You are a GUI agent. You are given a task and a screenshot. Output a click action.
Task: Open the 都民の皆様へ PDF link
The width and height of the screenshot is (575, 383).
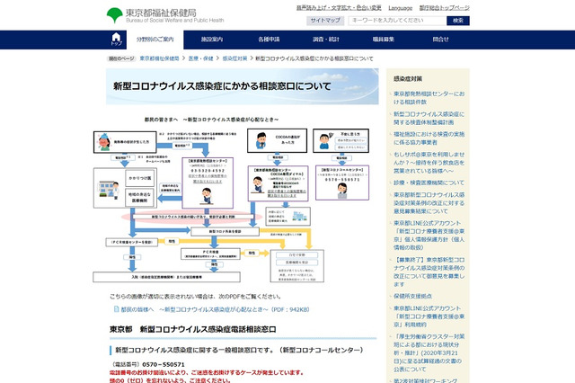pos(215,309)
